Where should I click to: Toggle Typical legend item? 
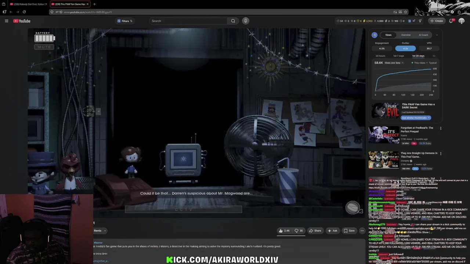pyautogui.click(x=432, y=63)
